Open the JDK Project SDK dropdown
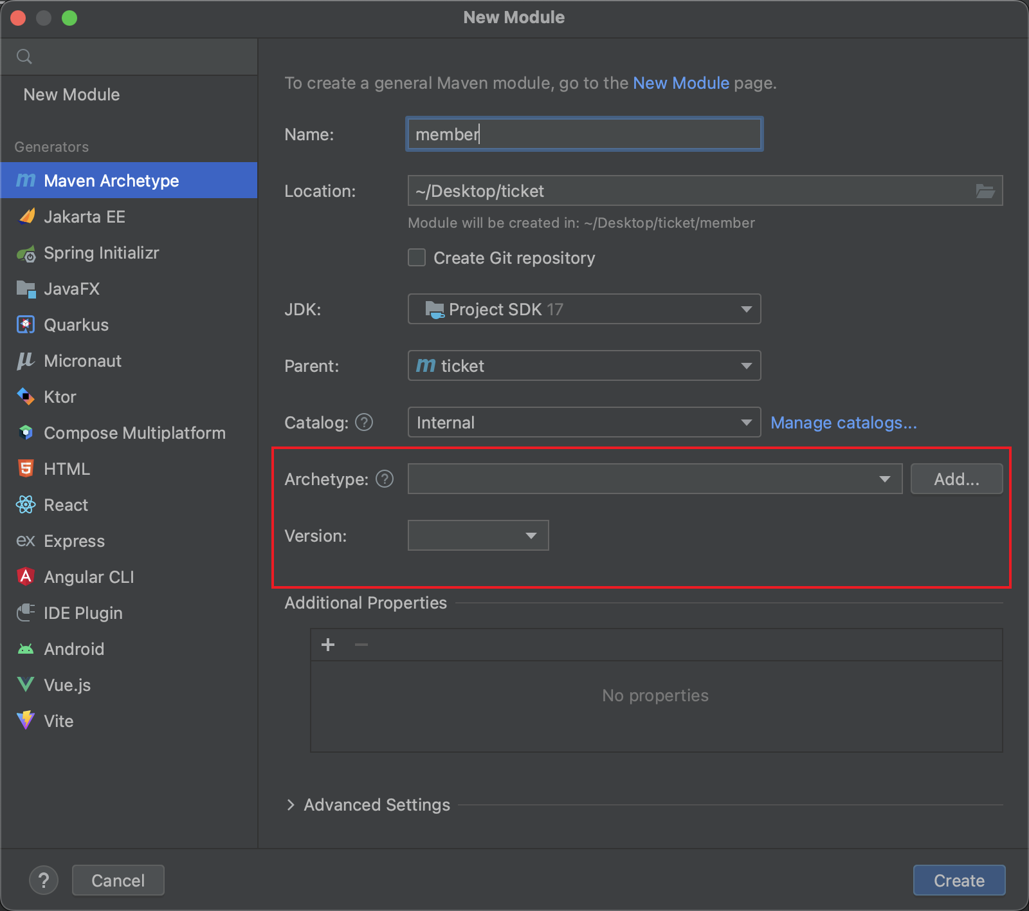This screenshot has height=911, width=1029. pos(584,309)
